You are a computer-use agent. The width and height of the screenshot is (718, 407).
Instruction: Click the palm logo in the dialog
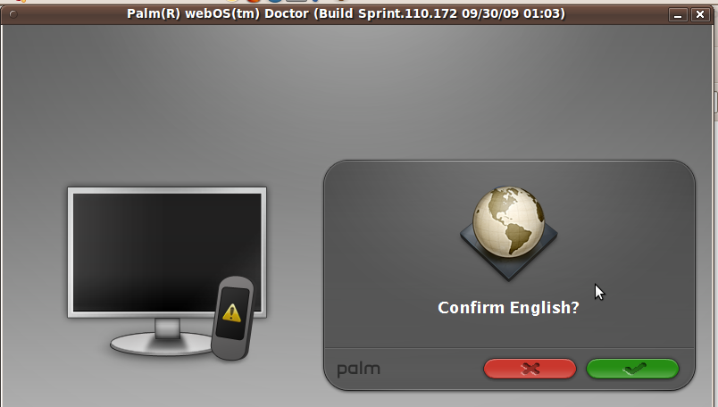(x=358, y=370)
